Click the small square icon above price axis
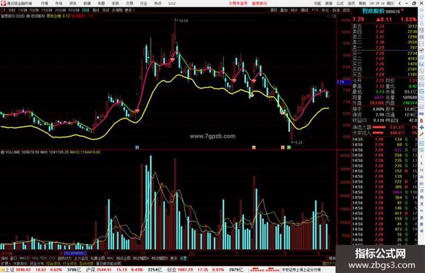This screenshot has height=273, width=425. [x=334, y=16]
